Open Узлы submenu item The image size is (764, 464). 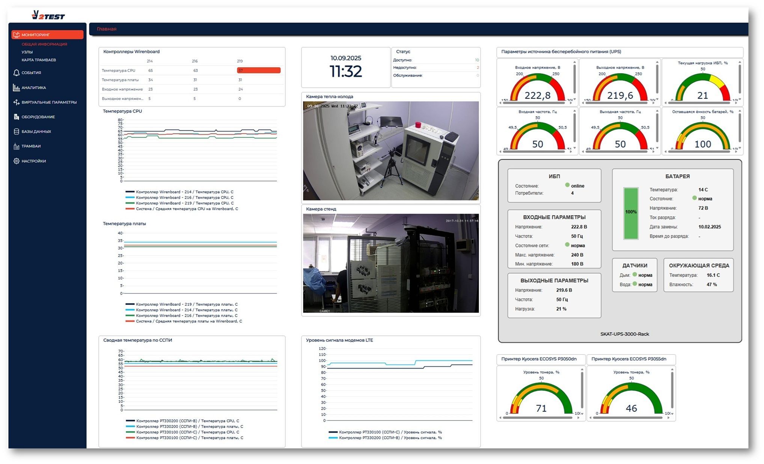point(27,52)
